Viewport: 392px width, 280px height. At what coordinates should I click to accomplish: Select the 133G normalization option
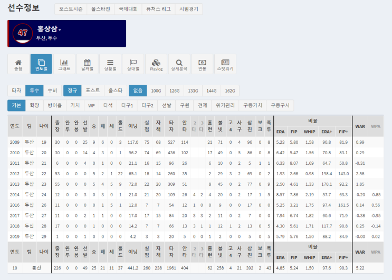click(x=193, y=91)
